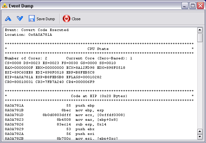Click the 'ECX=8A12FD98' register value

[80, 68]
